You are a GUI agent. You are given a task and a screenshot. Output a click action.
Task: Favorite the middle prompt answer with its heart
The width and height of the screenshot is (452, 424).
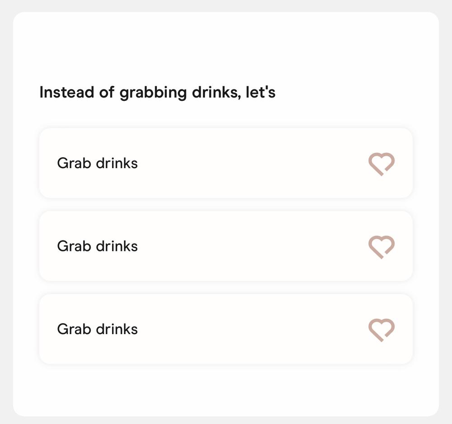tap(381, 247)
